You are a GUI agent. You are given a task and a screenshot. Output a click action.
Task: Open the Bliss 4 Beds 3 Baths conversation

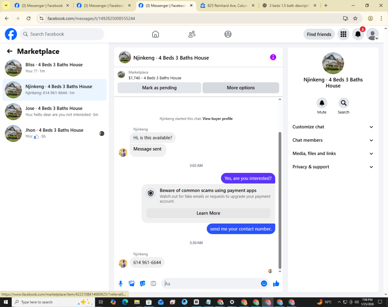55,68
